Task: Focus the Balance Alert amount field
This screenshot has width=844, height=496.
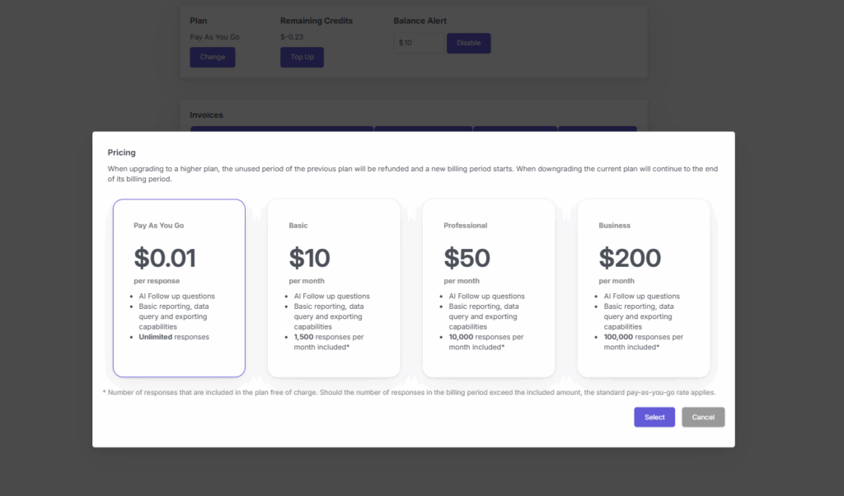Action: click(x=418, y=43)
